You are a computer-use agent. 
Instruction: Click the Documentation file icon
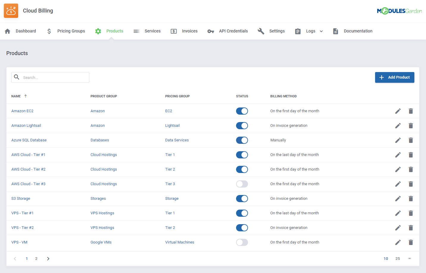tap(336, 31)
